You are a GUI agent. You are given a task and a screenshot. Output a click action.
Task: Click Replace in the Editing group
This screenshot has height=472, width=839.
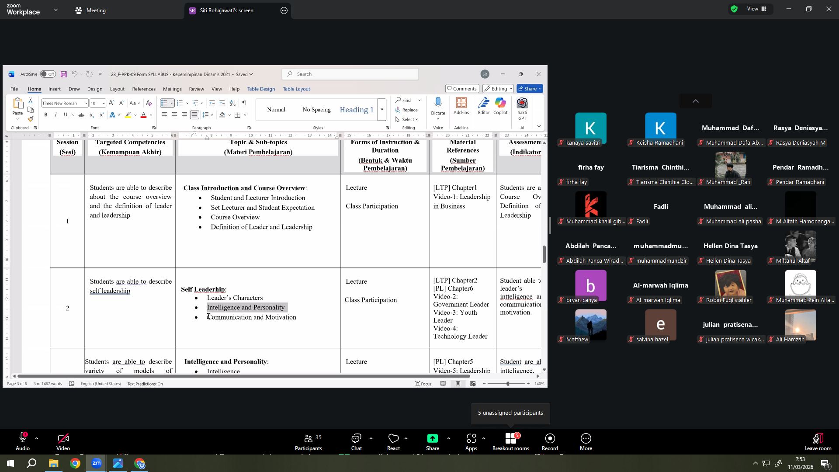pyautogui.click(x=406, y=110)
